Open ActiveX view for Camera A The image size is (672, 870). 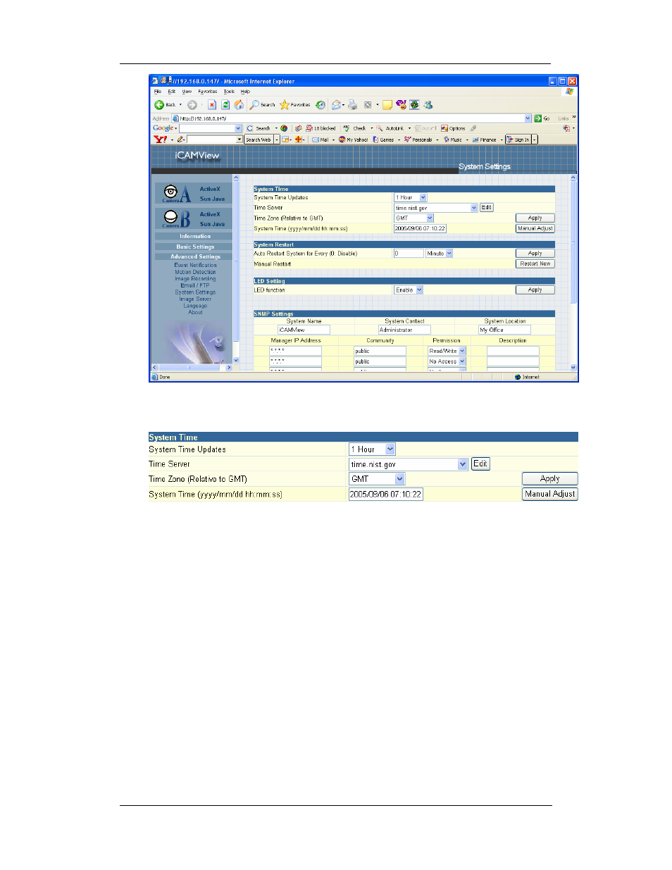click(x=210, y=189)
